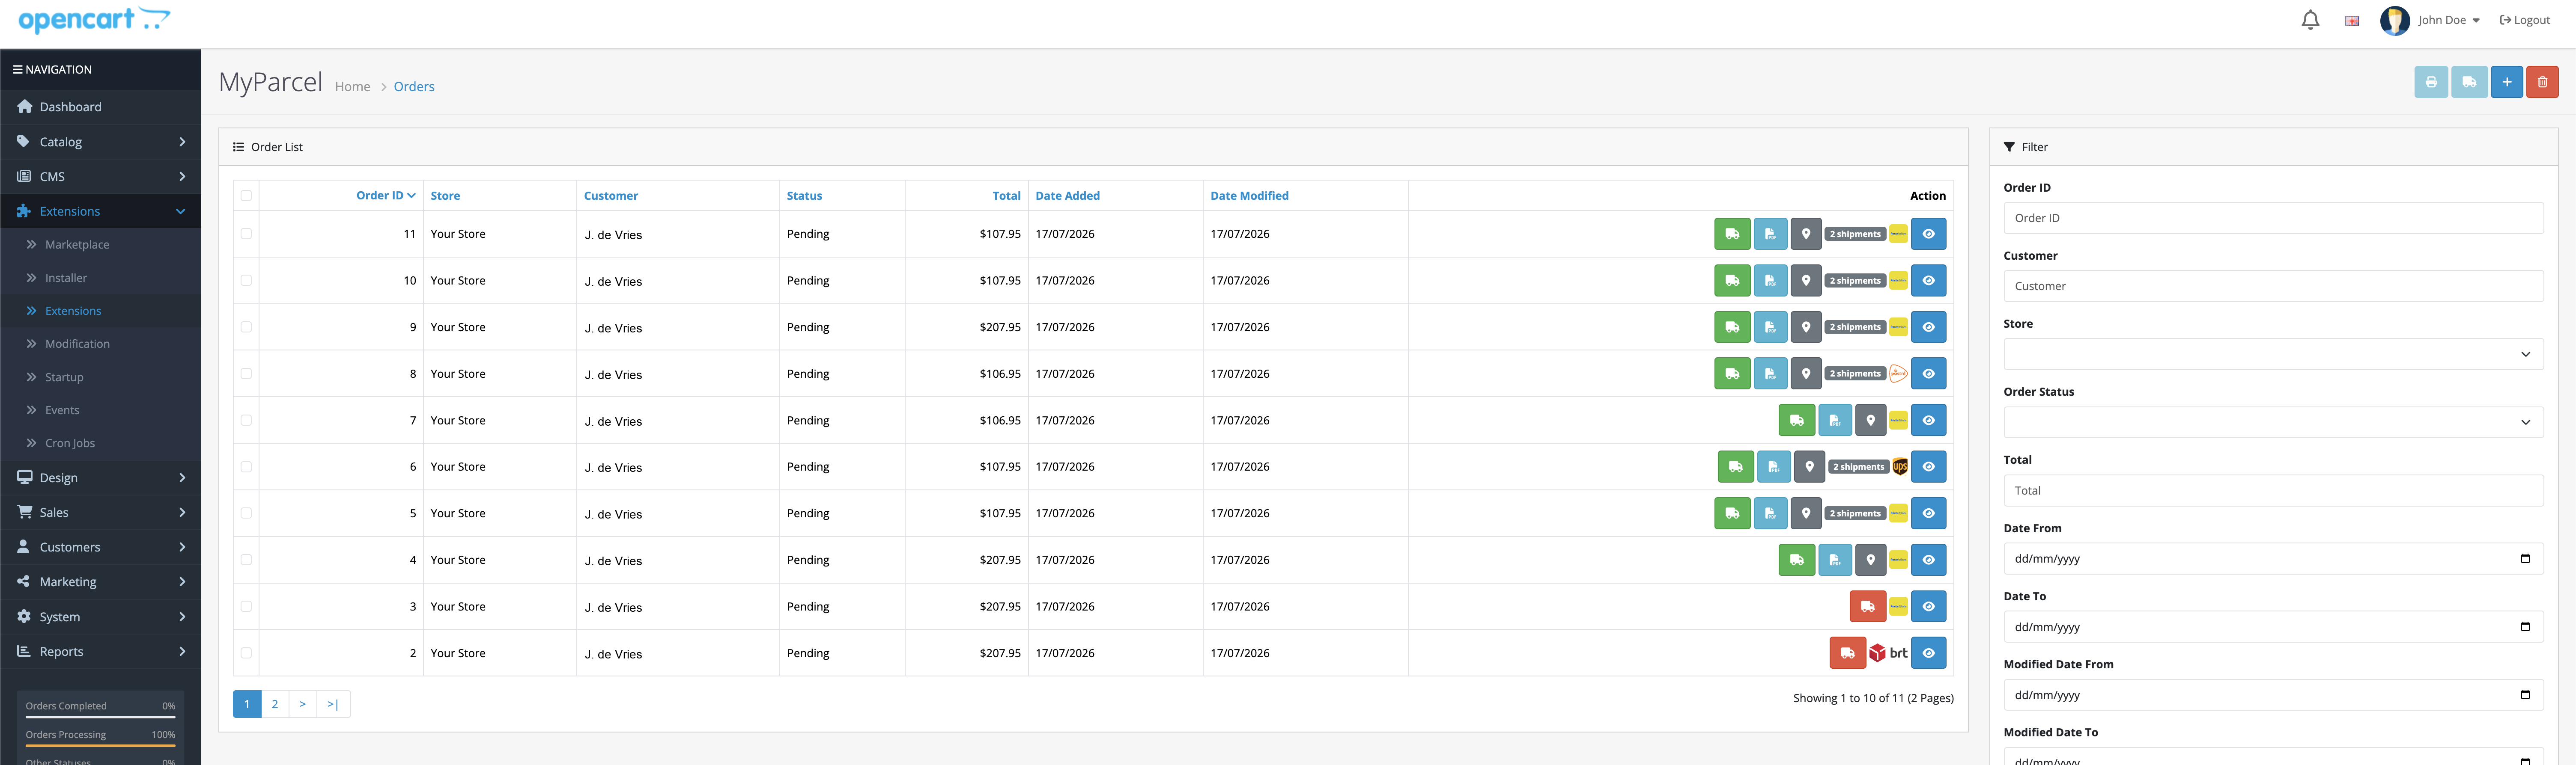Image resolution: width=2576 pixels, height=765 pixels.
Task: Jump to last page with >| button
Action: coord(333,704)
